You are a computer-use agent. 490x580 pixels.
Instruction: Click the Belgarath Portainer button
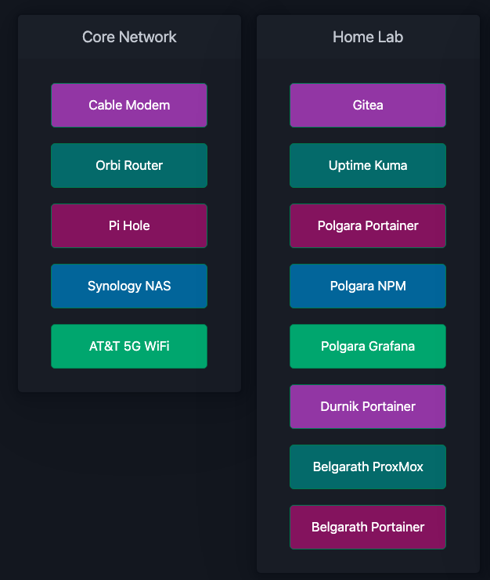coord(368,527)
